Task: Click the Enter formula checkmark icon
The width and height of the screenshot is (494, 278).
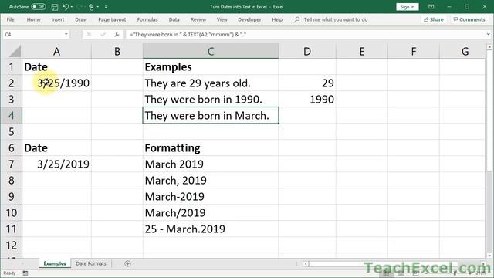Action: [103, 34]
